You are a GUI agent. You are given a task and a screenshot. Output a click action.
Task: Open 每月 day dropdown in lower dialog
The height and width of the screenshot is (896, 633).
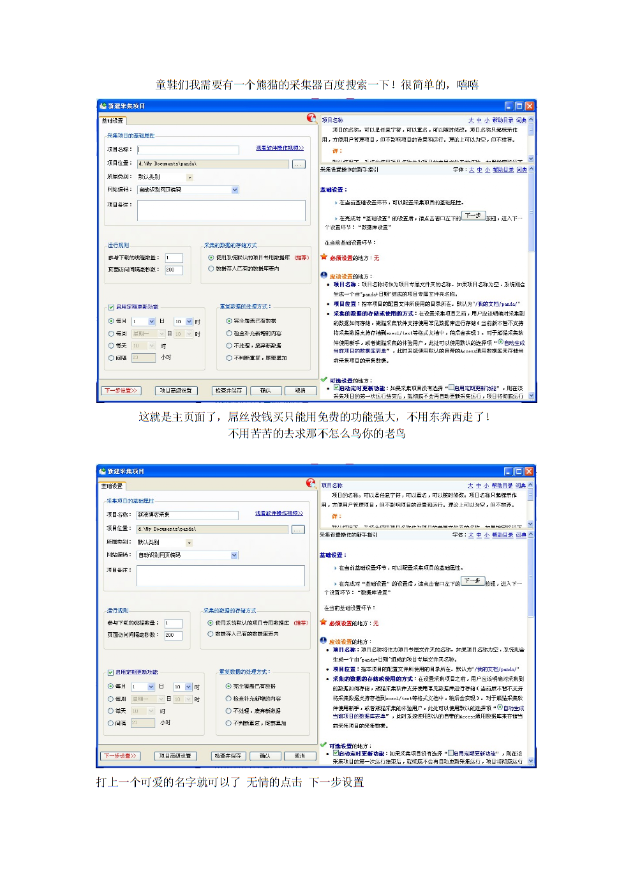[151, 687]
